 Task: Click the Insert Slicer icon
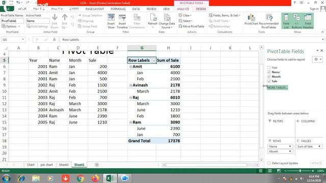click(x=111, y=21)
